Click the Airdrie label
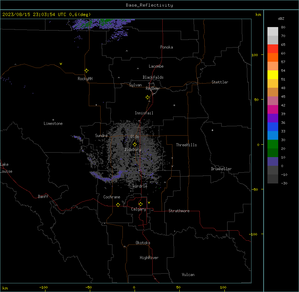This screenshot has height=292, width=299. pyautogui.click(x=140, y=186)
